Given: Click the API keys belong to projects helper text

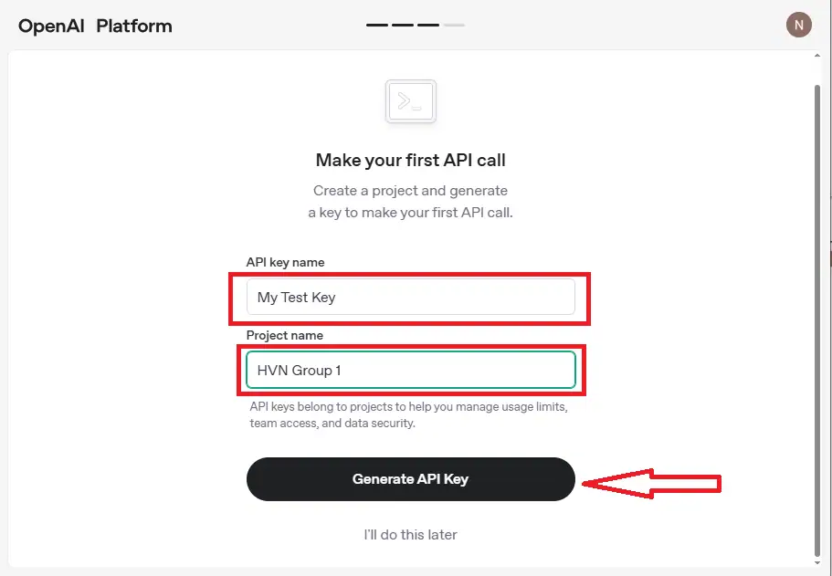Looking at the screenshot, I should [x=408, y=414].
